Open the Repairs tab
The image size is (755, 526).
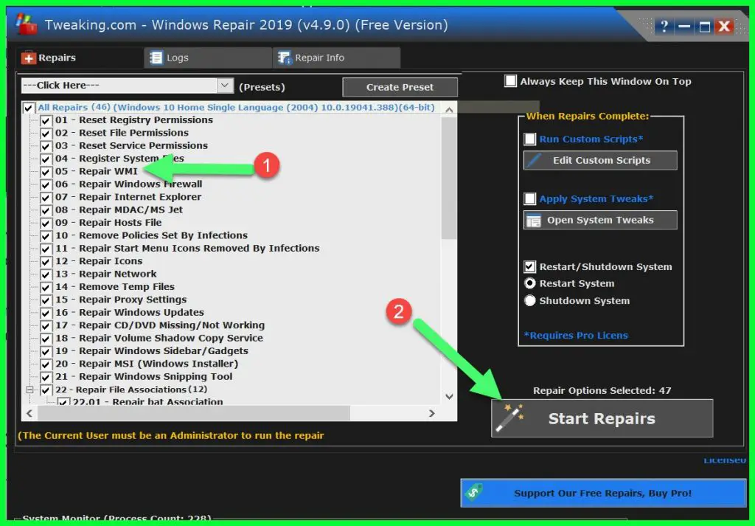80,58
